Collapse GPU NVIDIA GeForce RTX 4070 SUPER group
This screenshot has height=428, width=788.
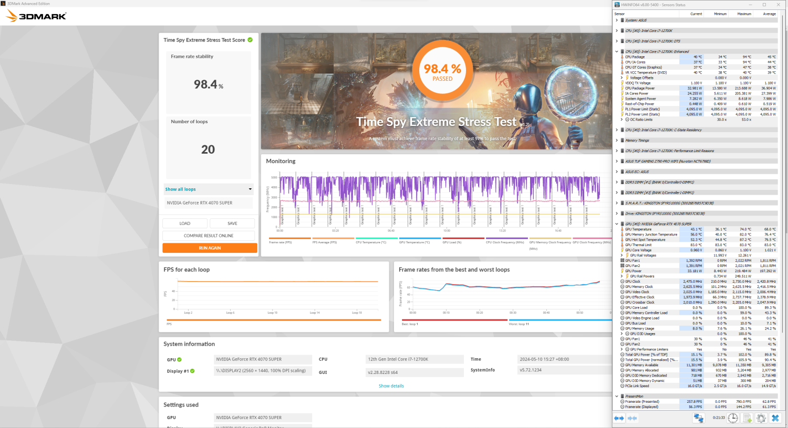tap(617, 224)
